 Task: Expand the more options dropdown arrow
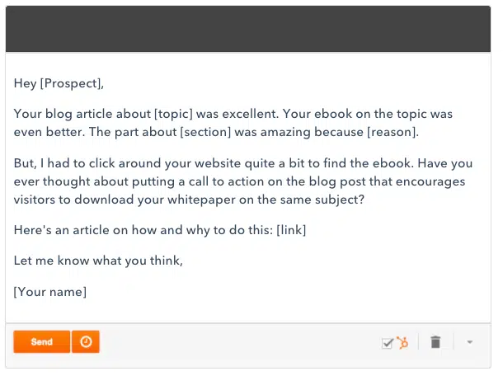469,343
